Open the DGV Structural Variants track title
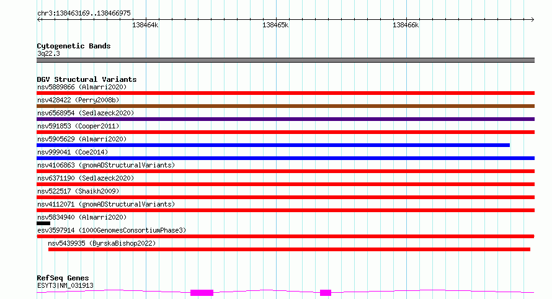This screenshot has height=299, width=552. pyautogui.click(x=87, y=79)
